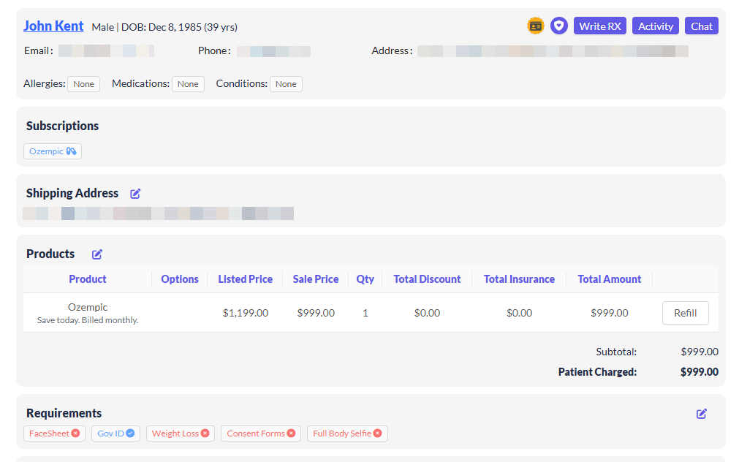Click the yellow ID card badge icon
Viewport: 739px width, 462px height.
point(535,26)
